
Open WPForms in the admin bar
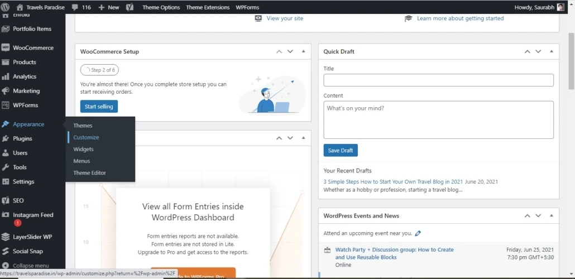click(247, 7)
